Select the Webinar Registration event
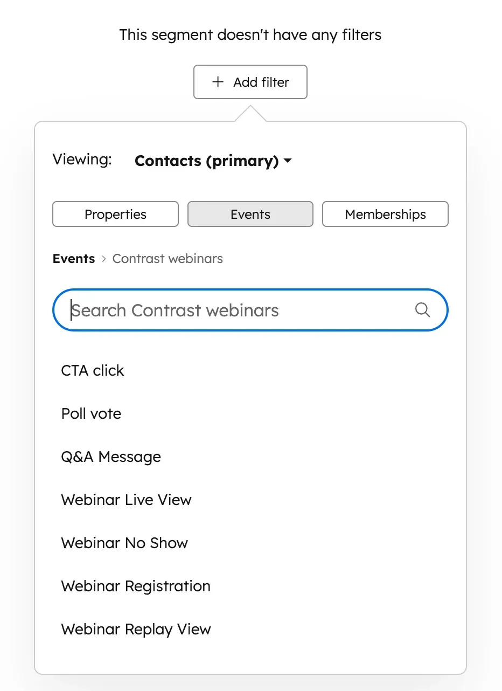 [135, 586]
